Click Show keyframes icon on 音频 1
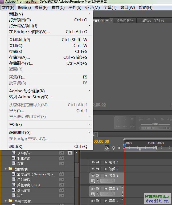 (98, 194)
